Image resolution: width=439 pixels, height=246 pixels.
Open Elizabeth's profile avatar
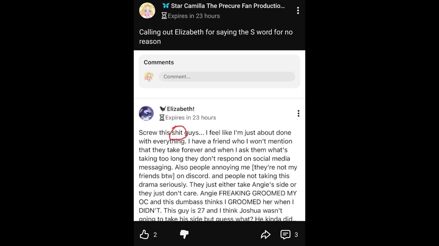146,113
